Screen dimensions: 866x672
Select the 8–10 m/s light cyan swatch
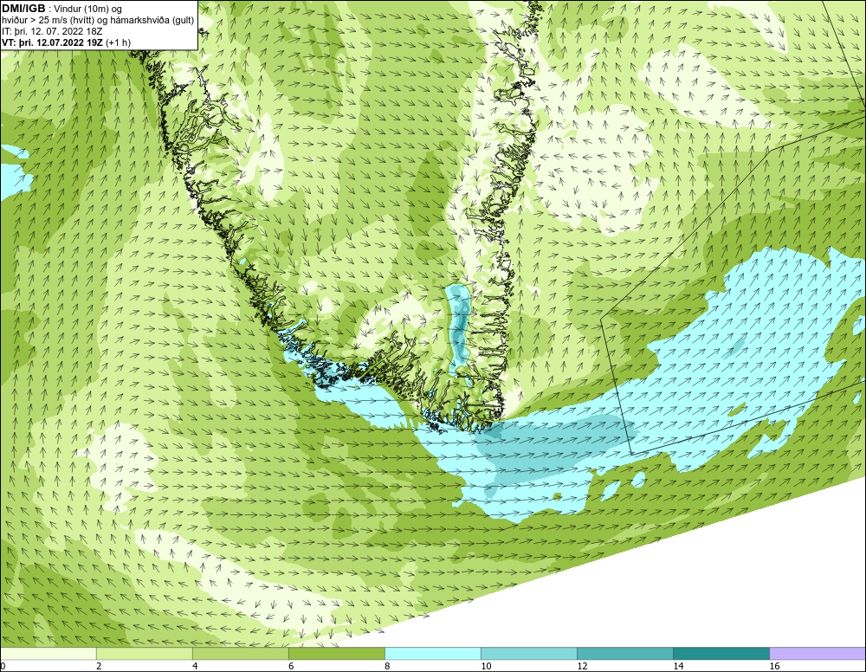[433, 654]
